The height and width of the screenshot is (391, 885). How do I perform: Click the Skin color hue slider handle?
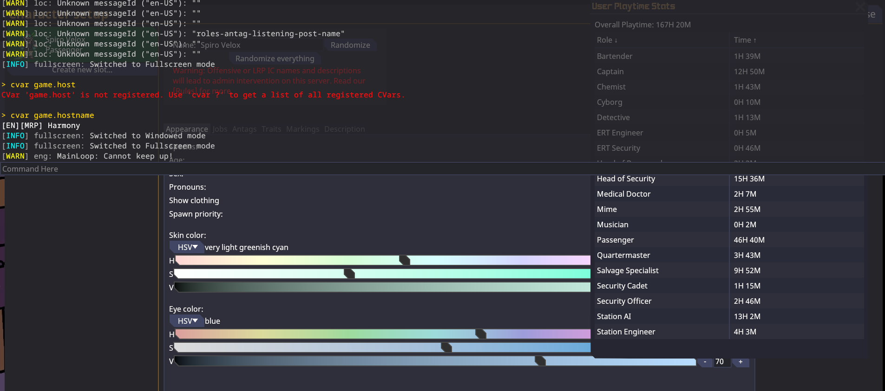tap(405, 260)
